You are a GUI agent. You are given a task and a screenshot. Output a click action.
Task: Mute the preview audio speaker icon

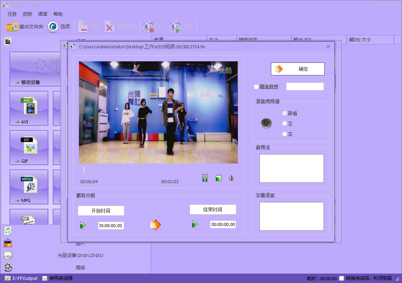point(232,178)
